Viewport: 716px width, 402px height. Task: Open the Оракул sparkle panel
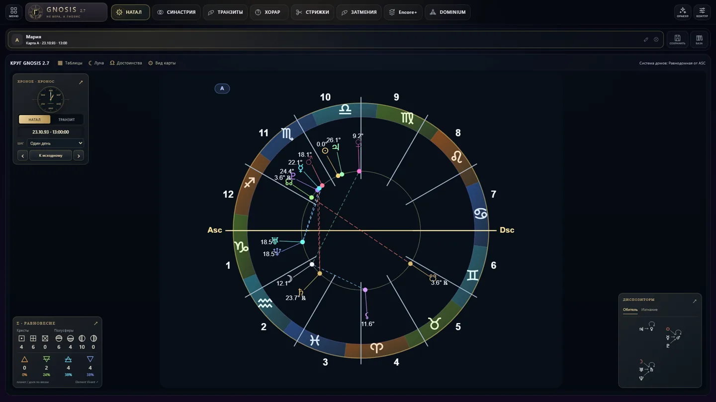683,12
